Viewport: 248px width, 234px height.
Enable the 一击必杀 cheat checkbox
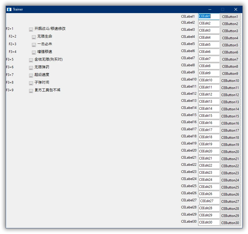[x=34, y=45]
